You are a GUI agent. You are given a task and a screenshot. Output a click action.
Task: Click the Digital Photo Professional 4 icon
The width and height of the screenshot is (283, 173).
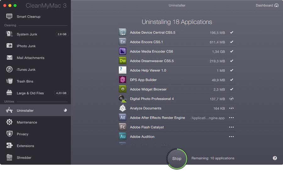click(123, 99)
